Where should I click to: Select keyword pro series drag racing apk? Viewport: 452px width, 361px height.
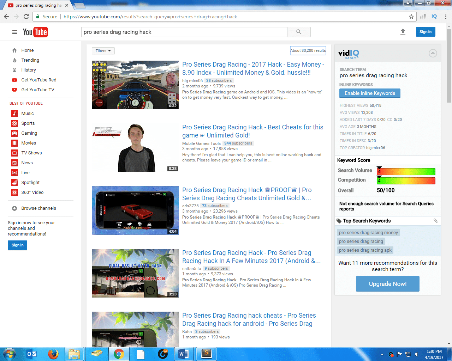365,250
